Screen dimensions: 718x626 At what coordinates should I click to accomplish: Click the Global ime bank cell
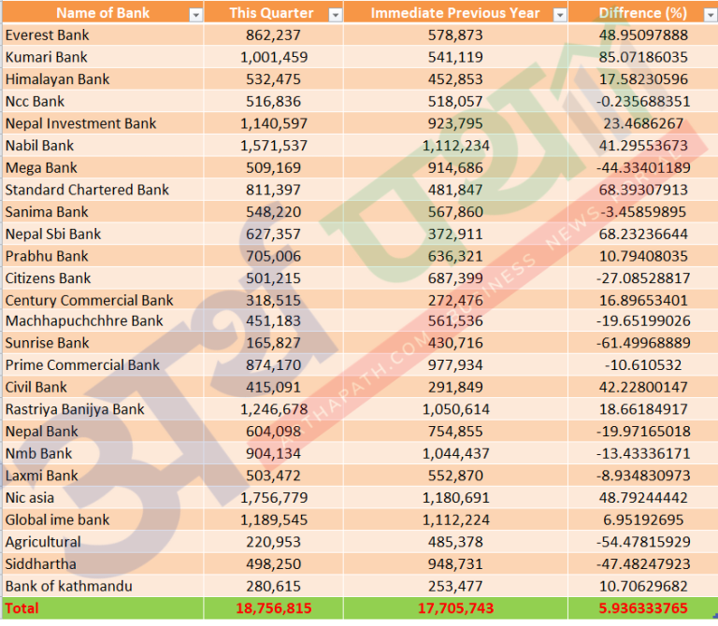(x=103, y=519)
